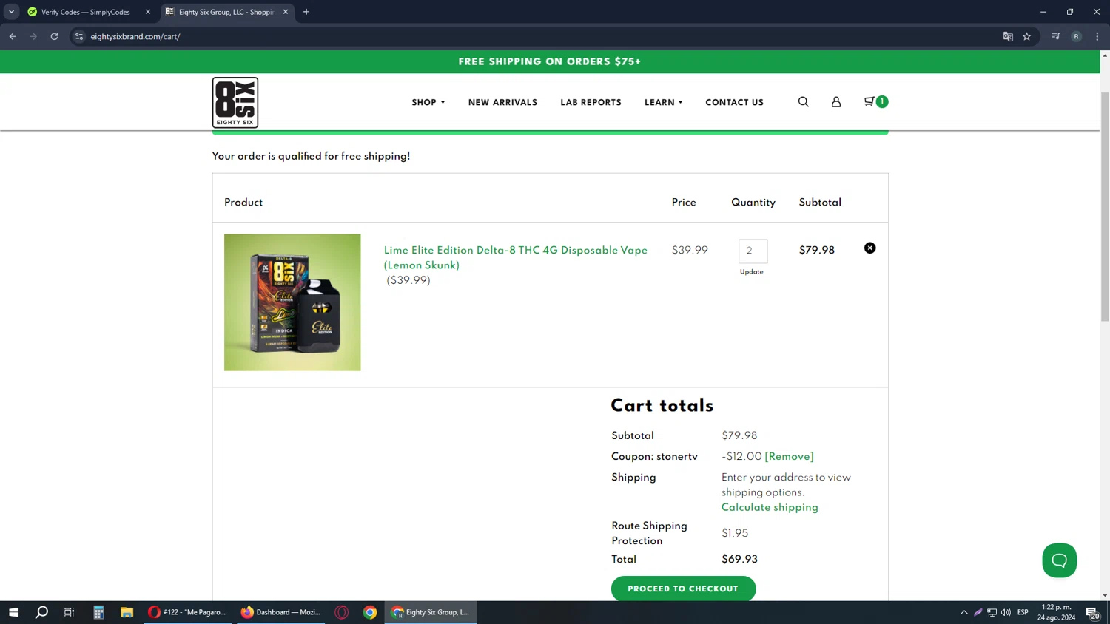The image size is (1110, 624).
Task: Switch to Firefox Dashboard taskbar window
Action: [x=280, y=612]
